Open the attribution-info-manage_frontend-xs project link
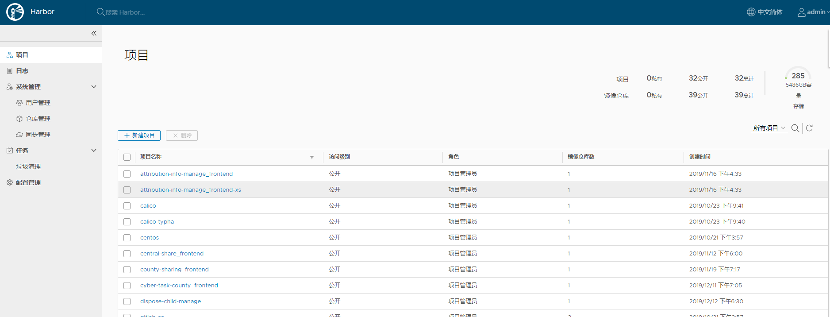Viewport: 830px width, 317px height. click(191, 190)
